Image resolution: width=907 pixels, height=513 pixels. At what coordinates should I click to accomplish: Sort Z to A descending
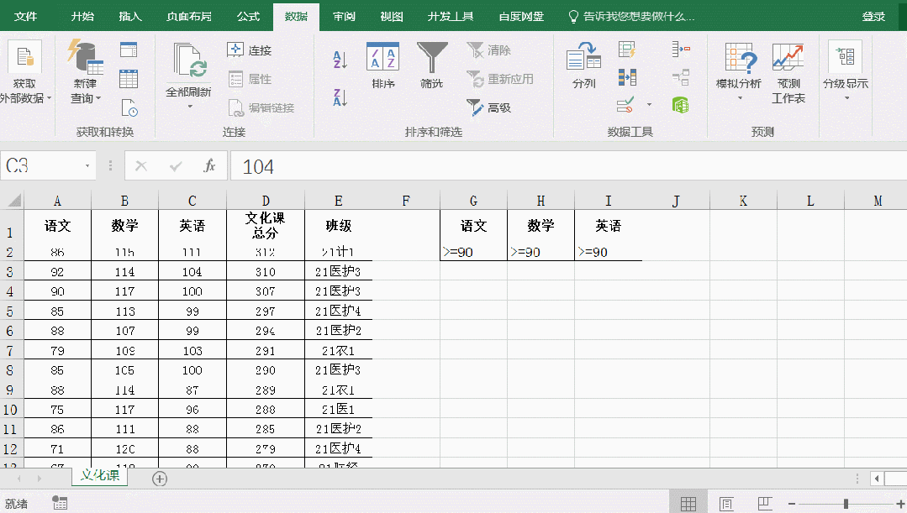click(340, 97)
